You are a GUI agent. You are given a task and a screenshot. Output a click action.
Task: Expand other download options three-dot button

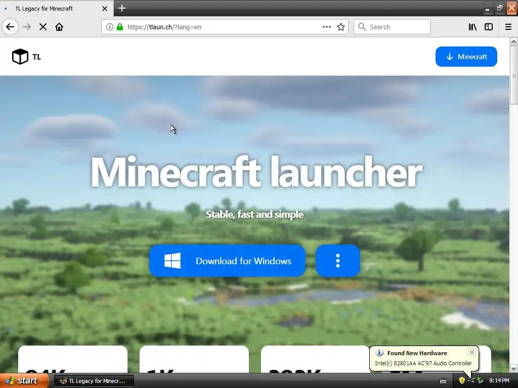337,261
